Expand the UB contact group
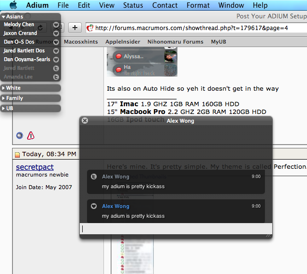The image size is (307, 274). point(3,108)
